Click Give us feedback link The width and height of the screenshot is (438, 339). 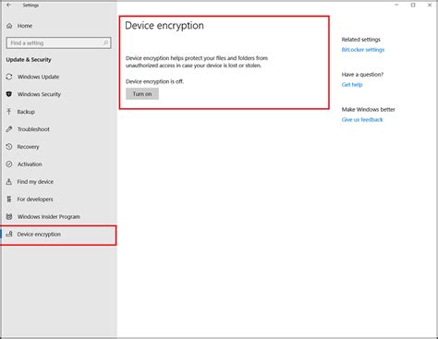pyautogui.click(x=362, y=120)
